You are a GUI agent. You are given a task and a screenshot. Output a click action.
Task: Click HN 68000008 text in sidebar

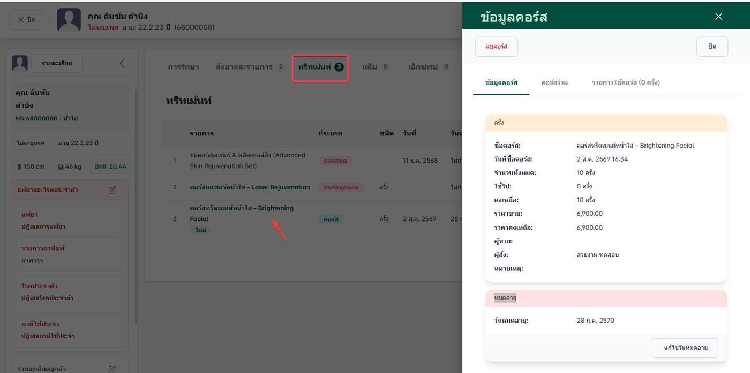[x=36, y=118]
